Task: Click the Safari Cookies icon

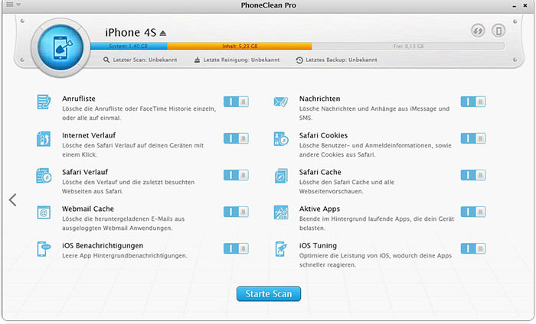Action: coord(281,139)
